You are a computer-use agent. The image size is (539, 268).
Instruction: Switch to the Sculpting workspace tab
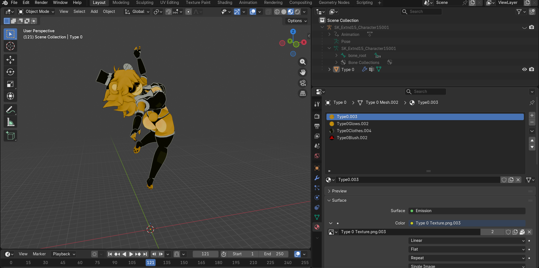[145, 3]
